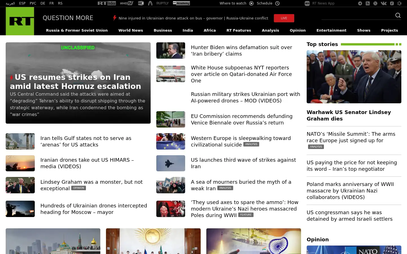Image resolution: width=407 pixels, height=254 pixels.
Task: Open the breaking headline about Ukrainian drone attack on bus
Action: click(193, 18)
